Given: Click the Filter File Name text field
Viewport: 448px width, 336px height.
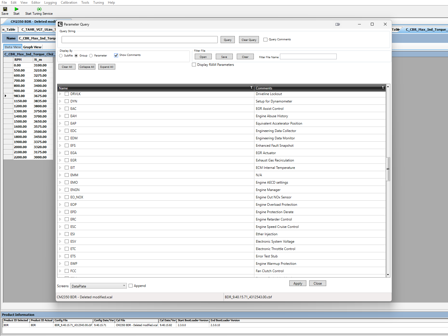Looking at the screenshot, I should [x=308, y=57].
